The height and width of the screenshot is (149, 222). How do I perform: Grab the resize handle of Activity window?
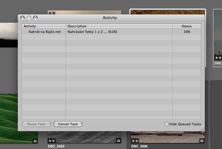click(x=203, y=129)
